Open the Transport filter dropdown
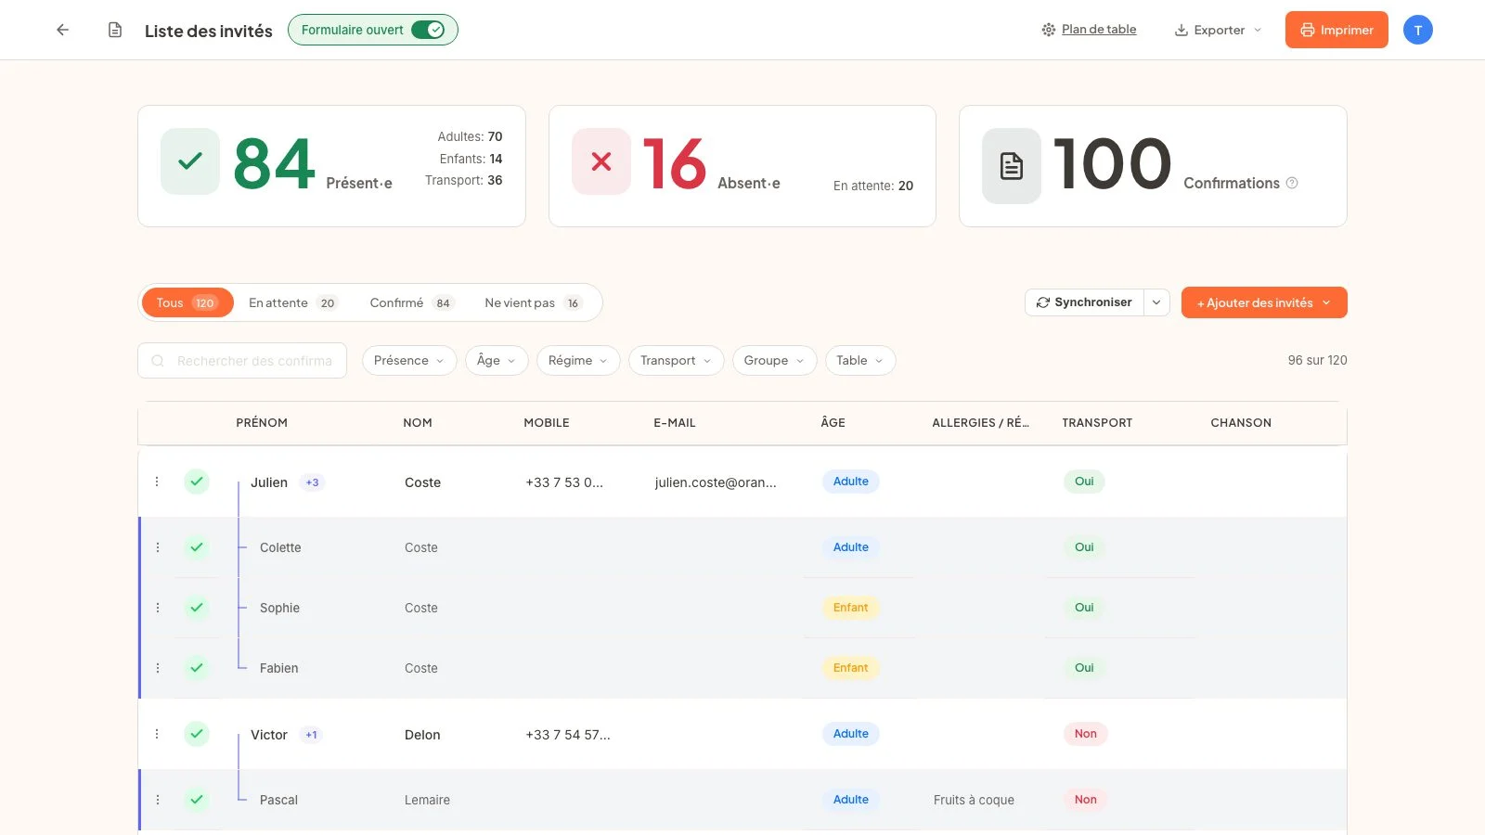Image resolution: width=1485 pixels, height=835 pixels. [x=676, y=360]
